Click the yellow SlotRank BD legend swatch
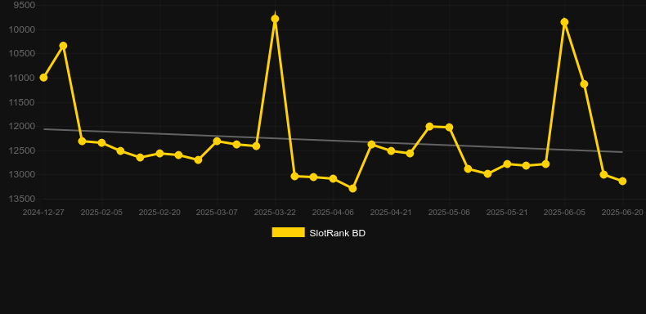 [289, 232]
